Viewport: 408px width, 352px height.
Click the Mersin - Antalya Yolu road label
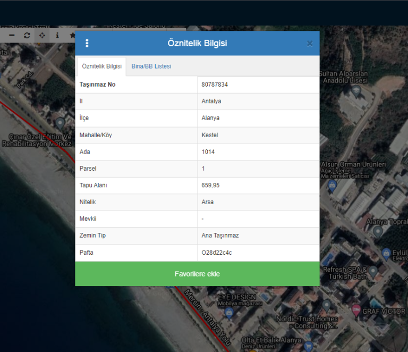tap(207, 317)
